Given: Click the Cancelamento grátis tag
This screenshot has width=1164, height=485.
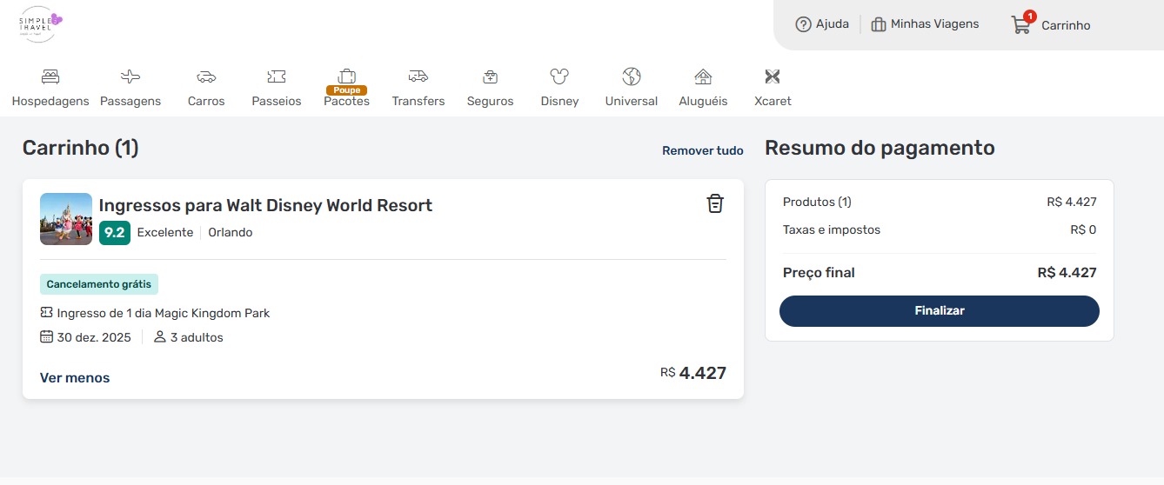Looking at the screenshot, I should (x=99, y=284).
